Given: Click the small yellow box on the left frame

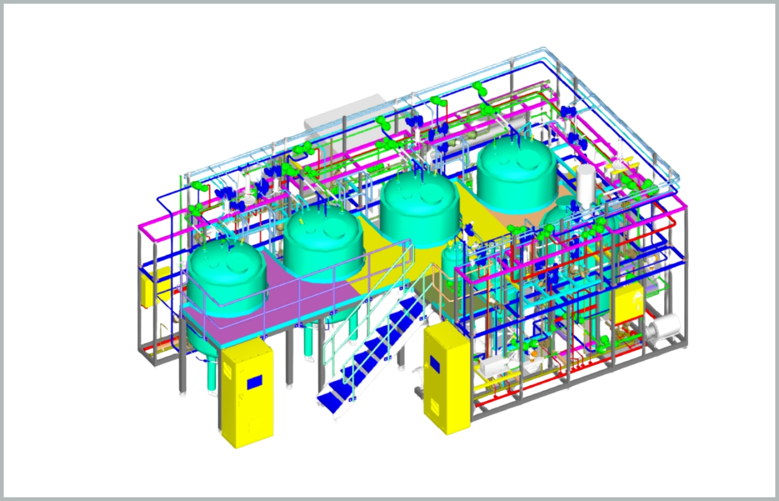Looking at the screenshot, I should 147,290.
